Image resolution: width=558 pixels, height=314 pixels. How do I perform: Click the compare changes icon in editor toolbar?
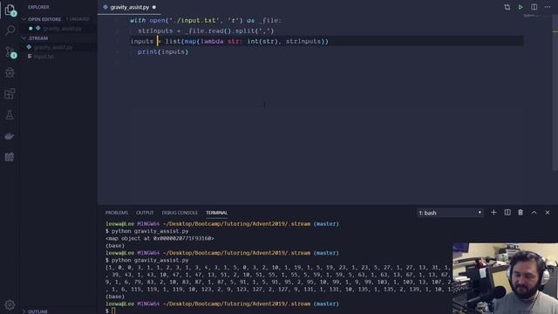[x=507, y=7]
